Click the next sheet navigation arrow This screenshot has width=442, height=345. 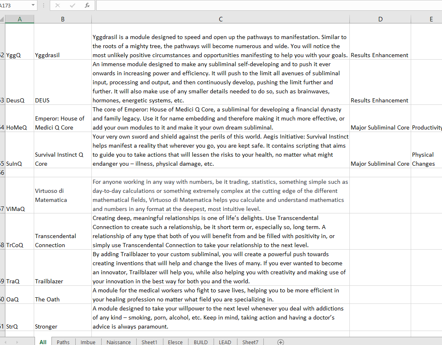[x=17, y=342]
